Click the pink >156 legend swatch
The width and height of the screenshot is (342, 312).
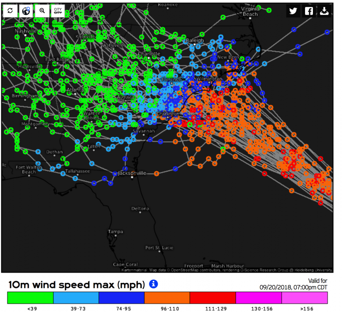[x=305, y=297]
